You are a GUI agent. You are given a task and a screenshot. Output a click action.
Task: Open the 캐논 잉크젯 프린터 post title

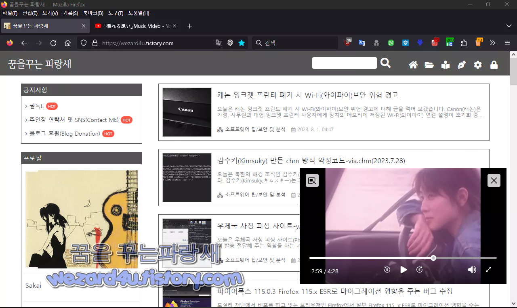308,95
